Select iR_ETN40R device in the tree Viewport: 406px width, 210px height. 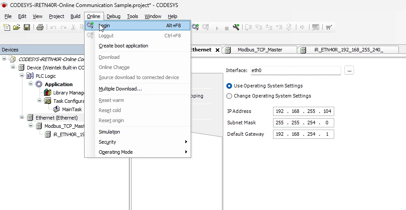click(68, 134)
